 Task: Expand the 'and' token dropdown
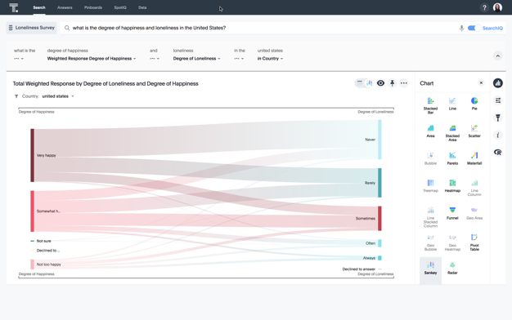pos(155,59)
